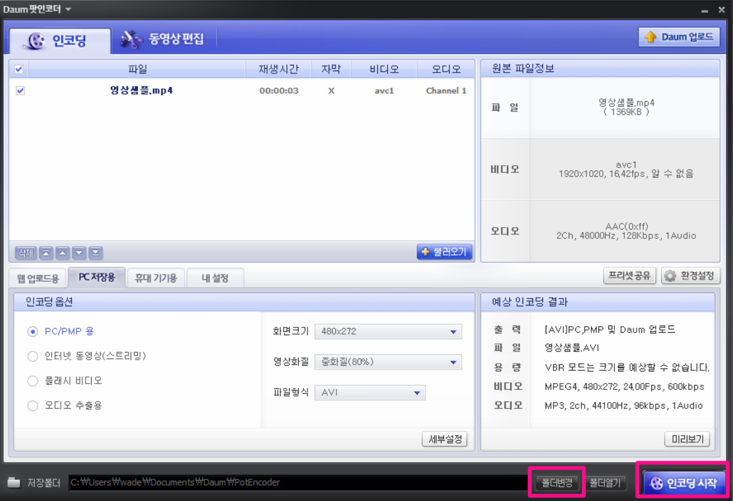
Task: Open the 영상화질 중화질(80%) dropdown
Action: 388,362
